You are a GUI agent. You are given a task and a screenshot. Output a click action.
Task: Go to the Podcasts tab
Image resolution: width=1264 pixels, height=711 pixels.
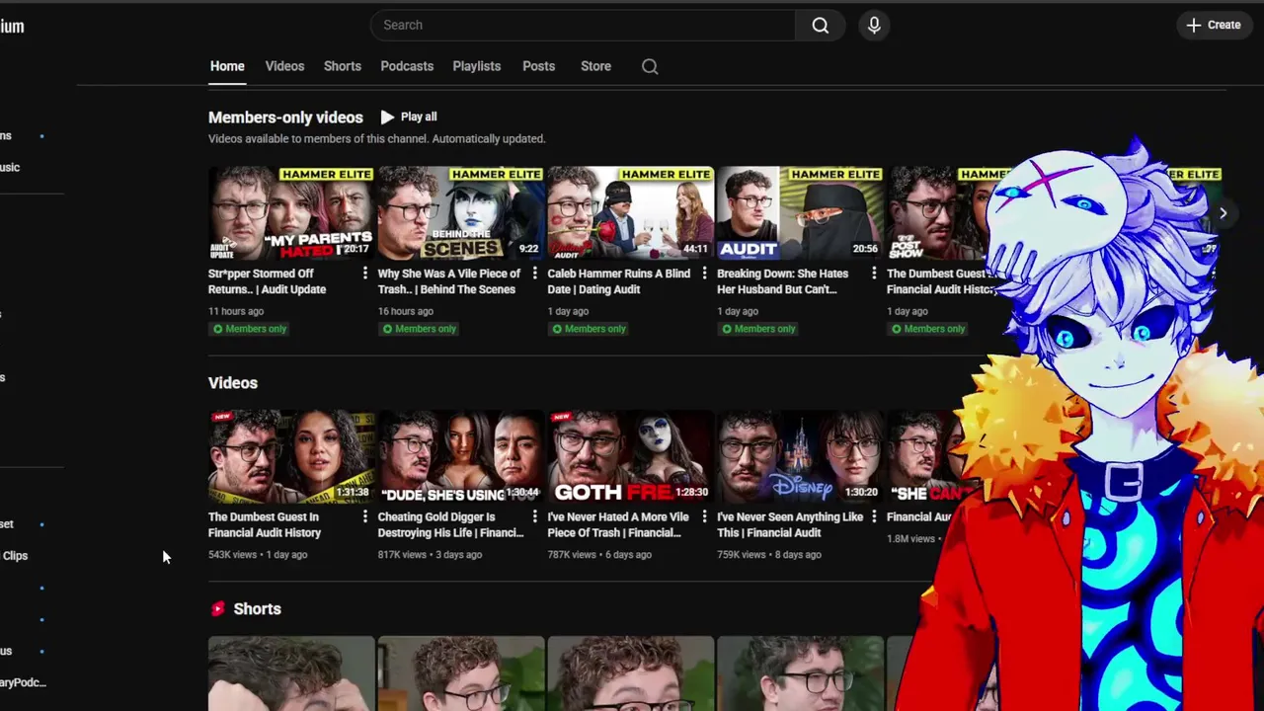[407, 66]
